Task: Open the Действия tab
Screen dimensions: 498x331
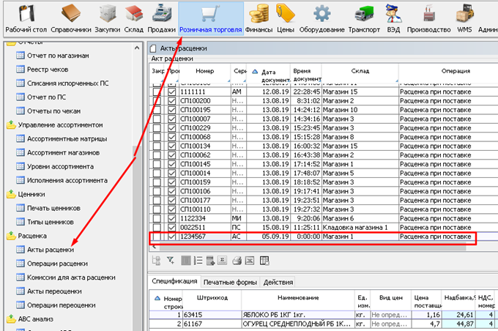Action: [278, 282]
